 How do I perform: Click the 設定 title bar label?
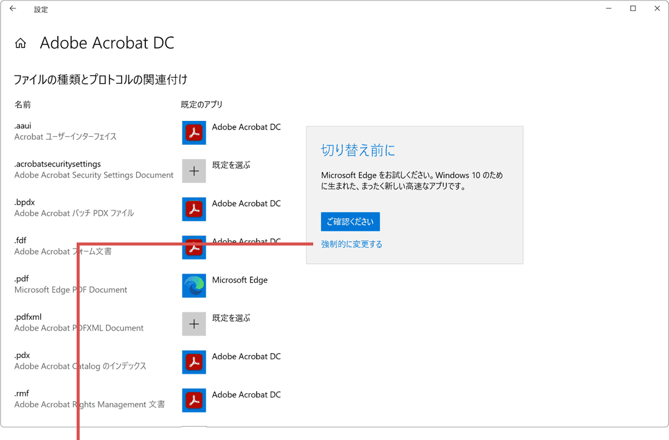click(41, 9)
